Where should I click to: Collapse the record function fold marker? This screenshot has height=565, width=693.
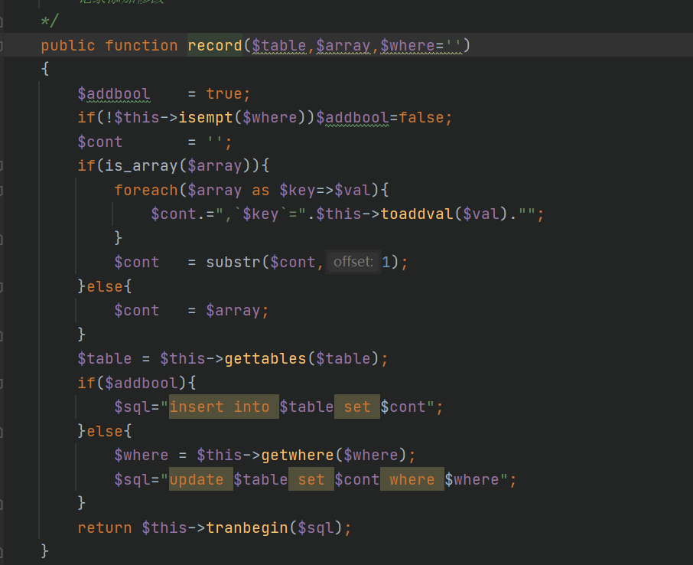click(x=2, y=46)
